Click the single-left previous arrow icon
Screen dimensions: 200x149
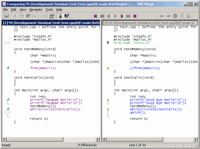(x=109, y=16)
